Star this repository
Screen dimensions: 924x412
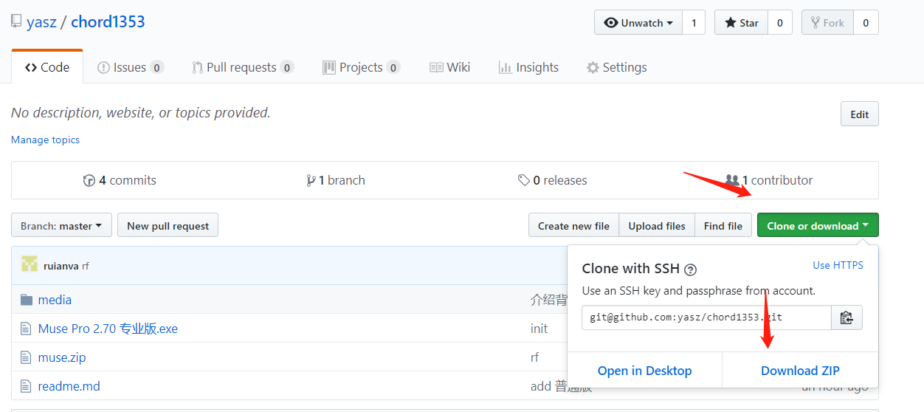pyautogui.click(x=741, y=22)
